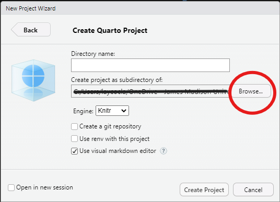Click the Directory name text field
Image resolution: width=280 pixels, height=202 pixels.
pos(150,65)
